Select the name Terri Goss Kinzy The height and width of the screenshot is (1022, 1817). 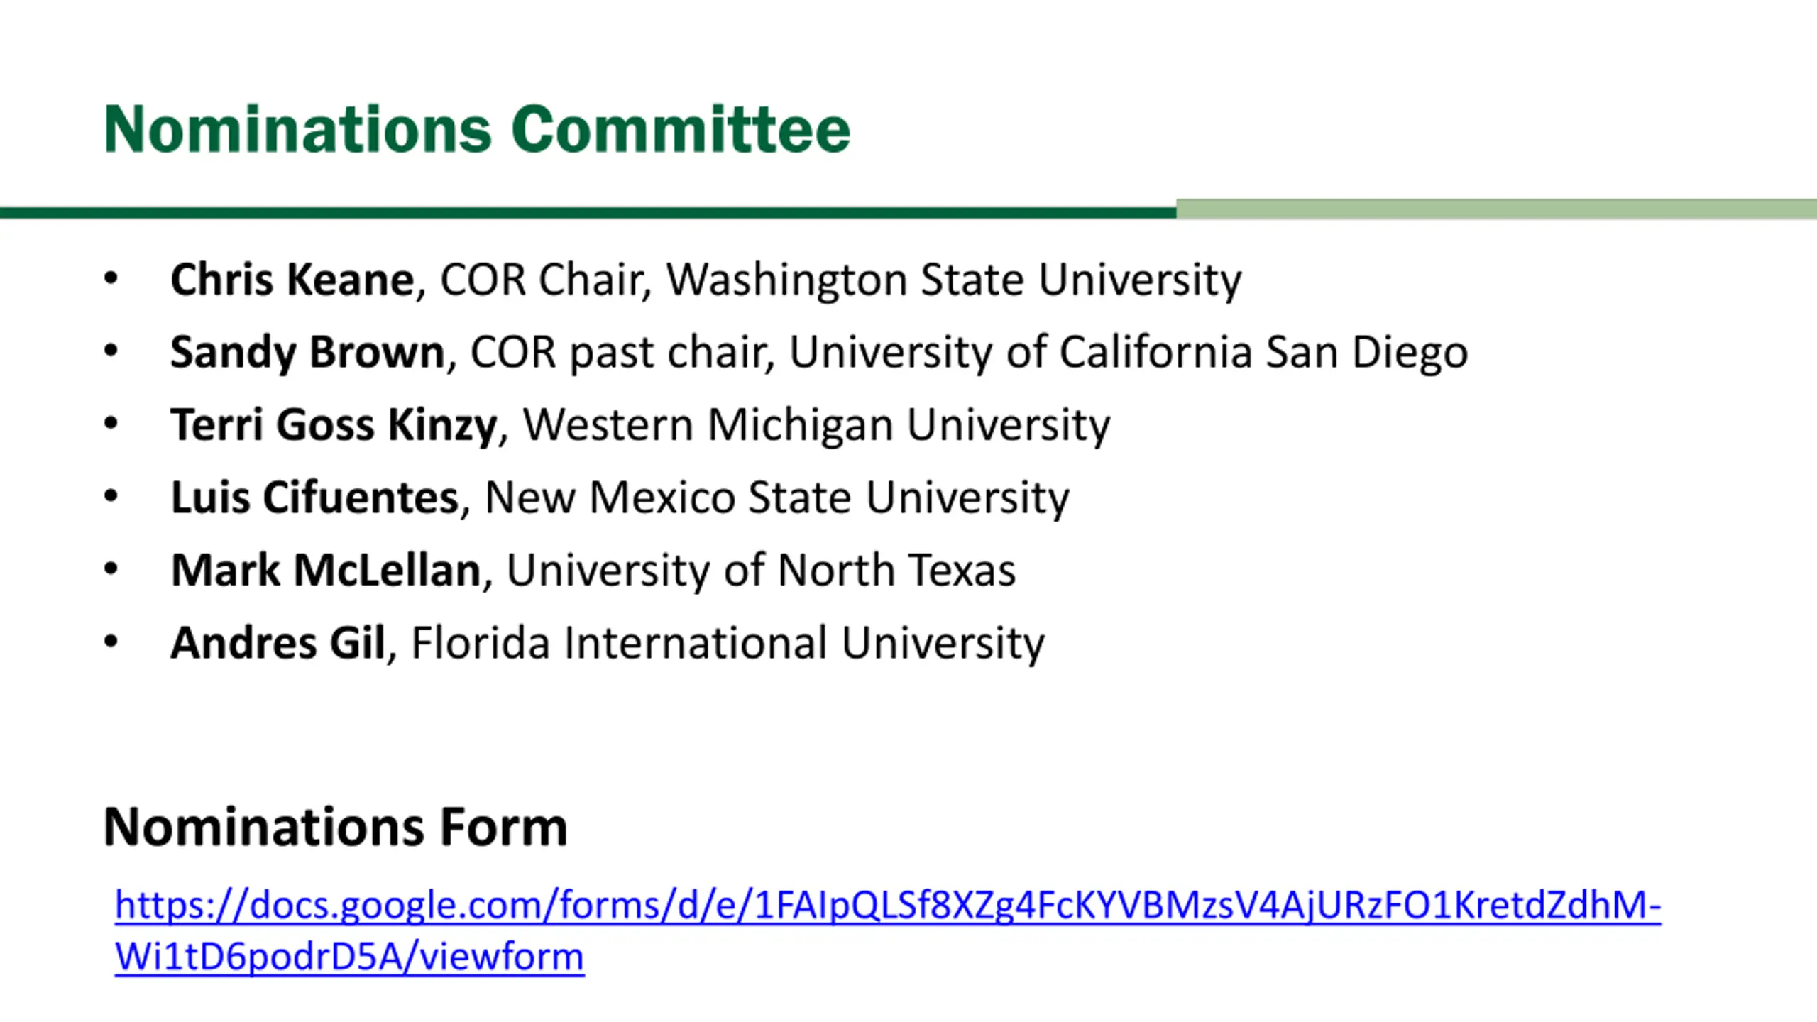(x=334, y=424)
